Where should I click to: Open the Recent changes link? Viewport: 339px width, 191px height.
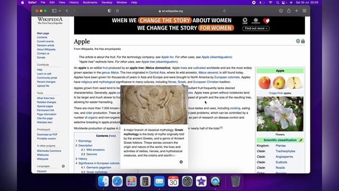(x=46, y=82)
